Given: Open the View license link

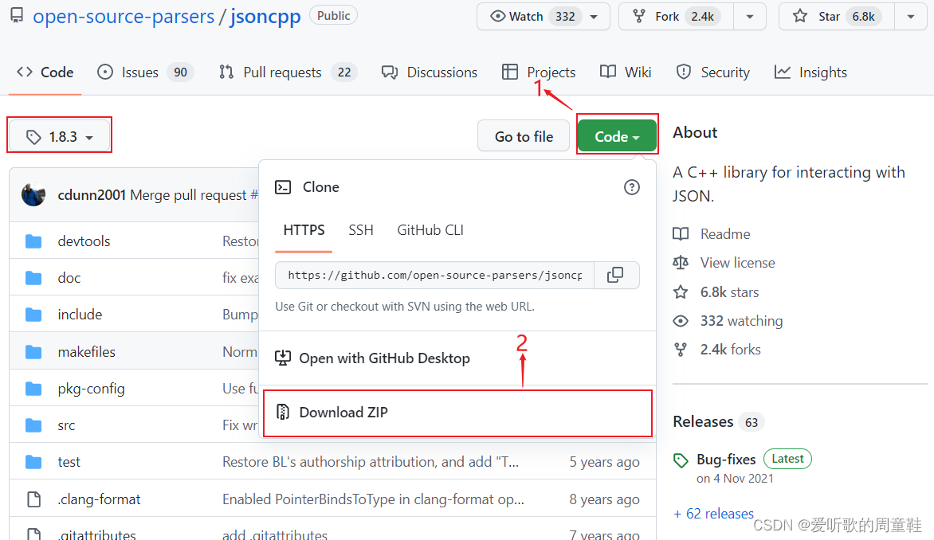Looking at the screenshot, I should [x=737, y=263].
